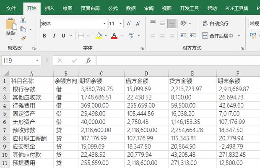The width and height of the screenshot is (260, 168).
Task: Click the formula bar input
Action: point(178,60)
